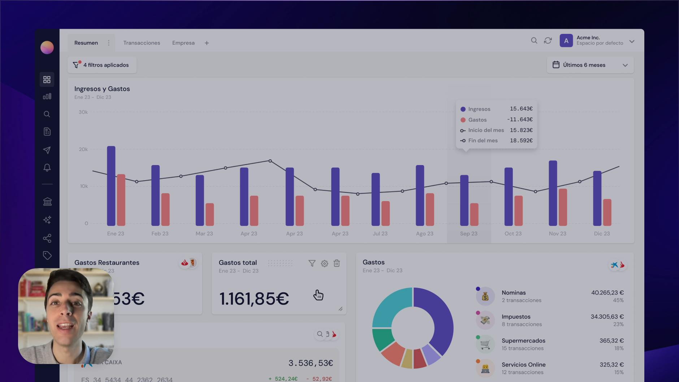Click the Impuestos 34.305,63 € amount
Viewport: 679px width, 382px height.
pyautogui.click(x=607, y=316)
